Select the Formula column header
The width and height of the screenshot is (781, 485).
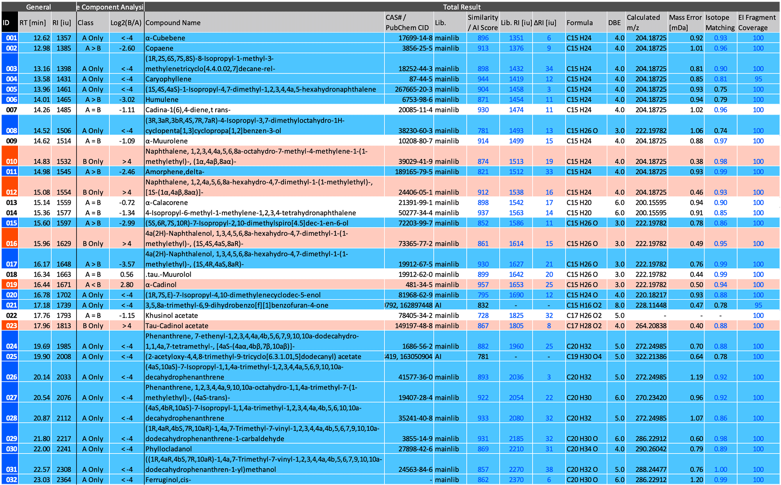tap(580, 23)
